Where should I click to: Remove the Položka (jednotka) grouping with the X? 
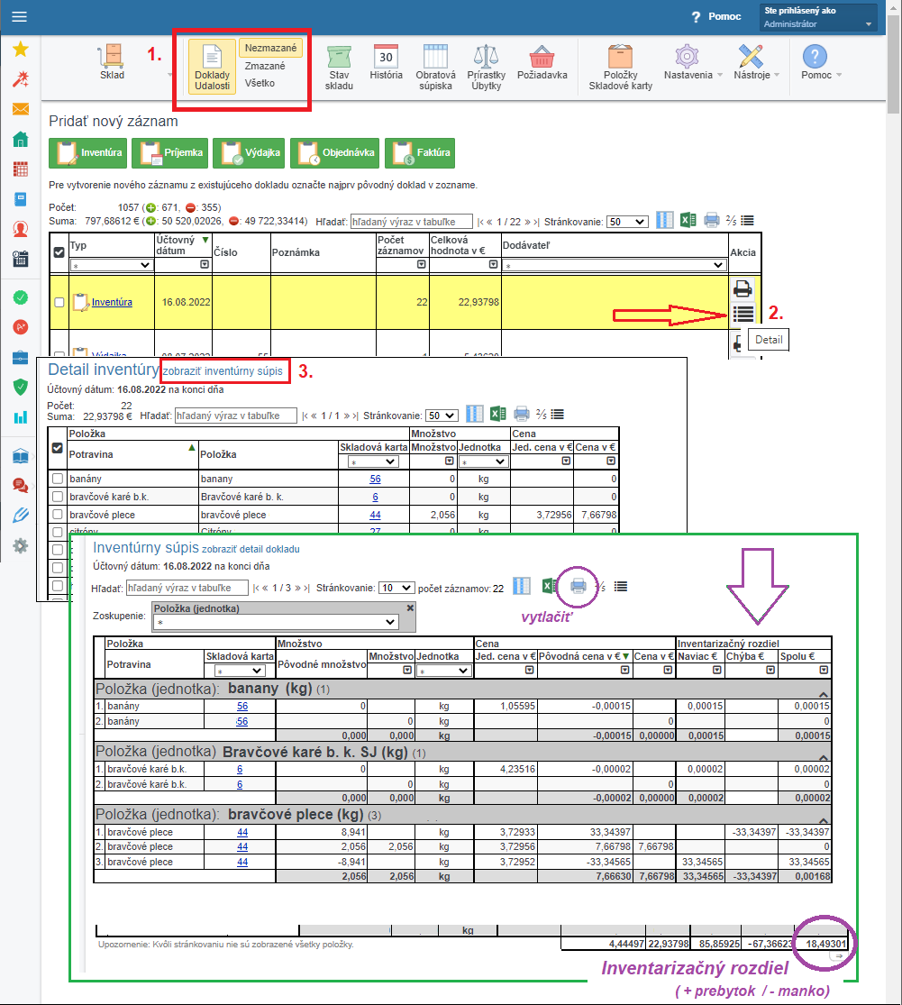411,608
